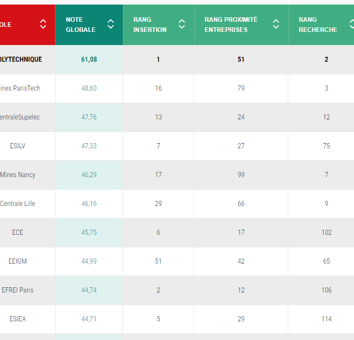The image size is (354, 340).
Task: Click ESILV proximity rank 27
Action: pos(241,146)
